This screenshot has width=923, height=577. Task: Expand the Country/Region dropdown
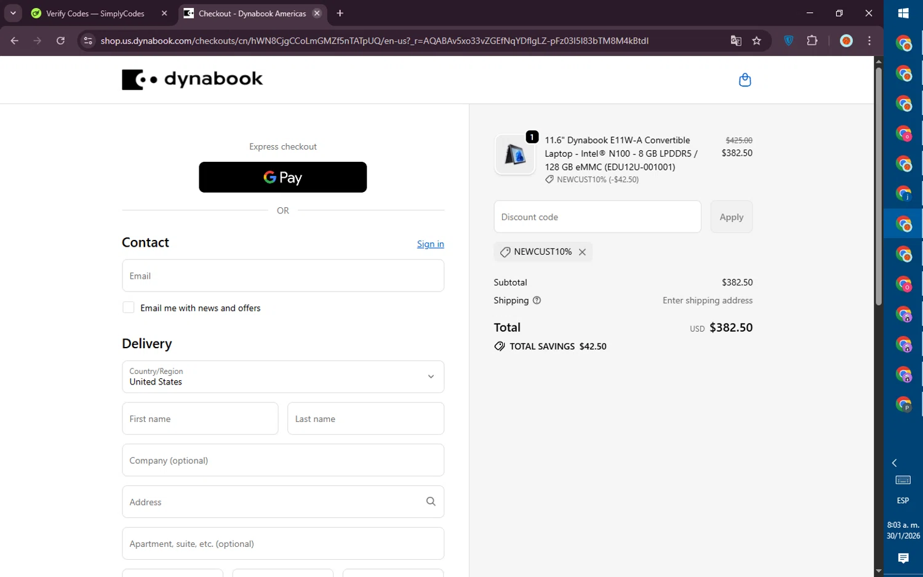[x=283, y=376]
